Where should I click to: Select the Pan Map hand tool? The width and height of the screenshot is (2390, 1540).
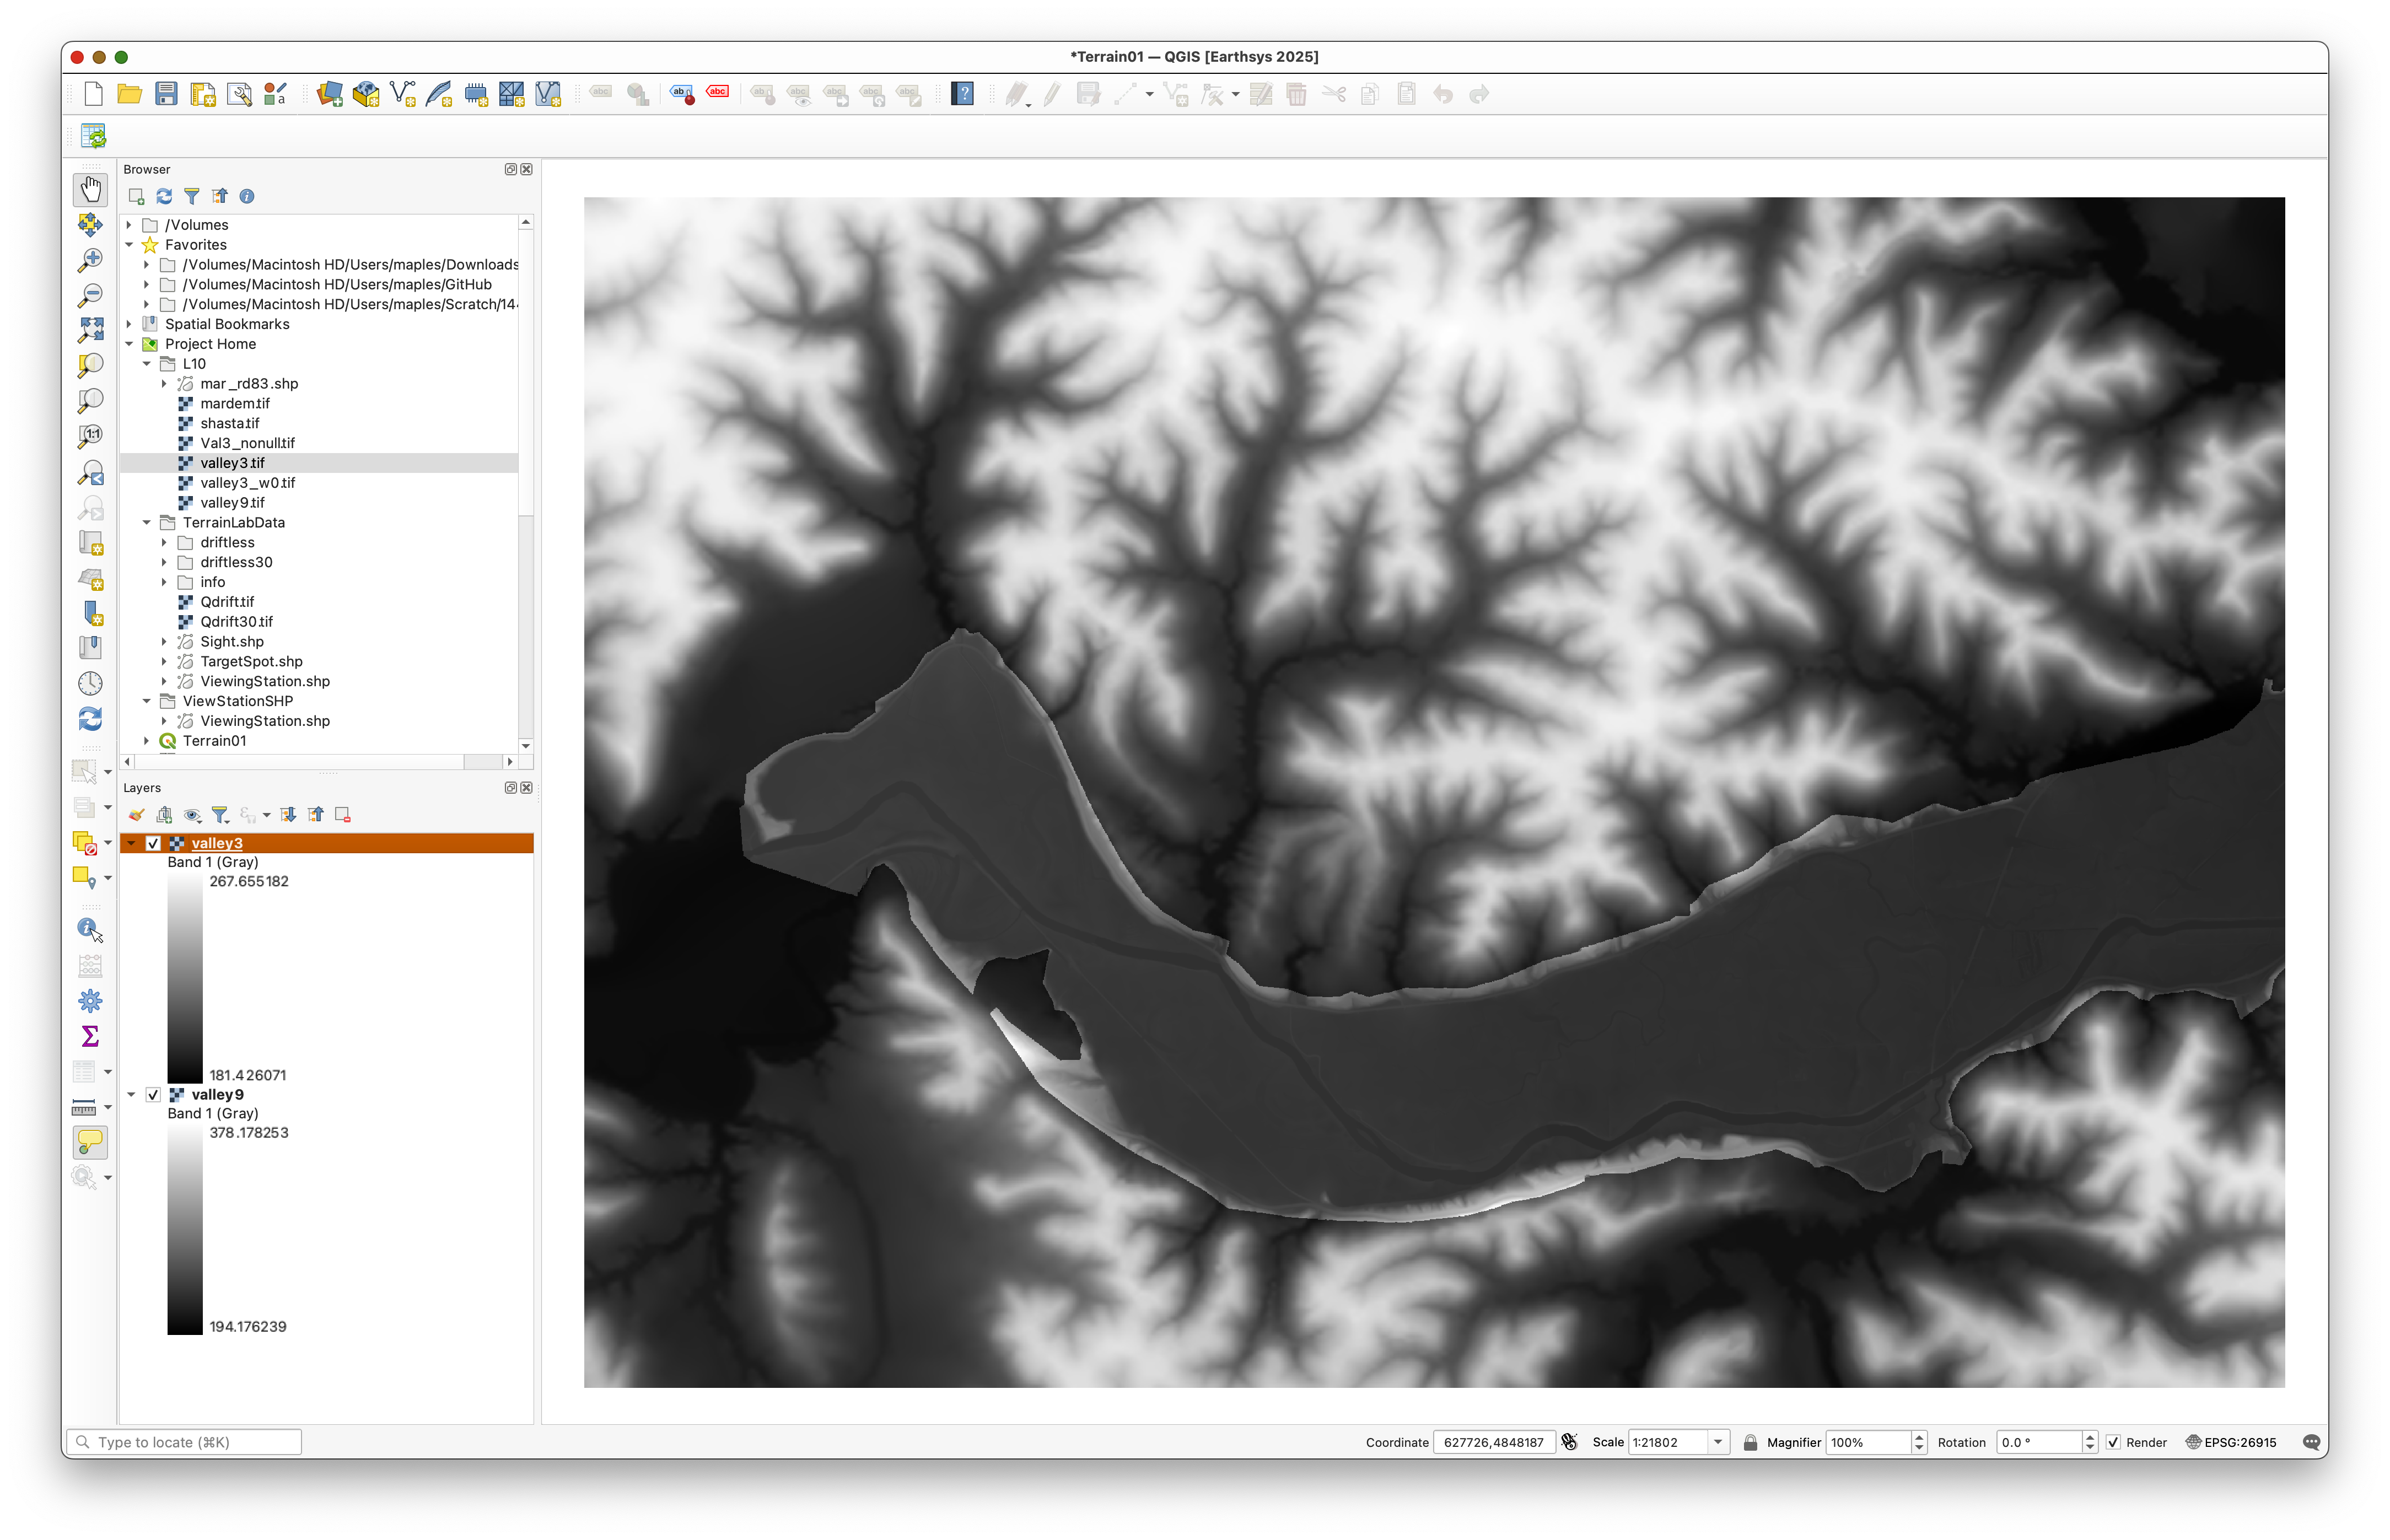[x=90, y=189]
